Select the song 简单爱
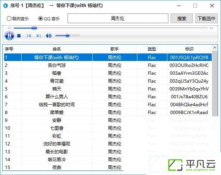The height and width of the screenshot is (175, 221). (x=57, y=113)
